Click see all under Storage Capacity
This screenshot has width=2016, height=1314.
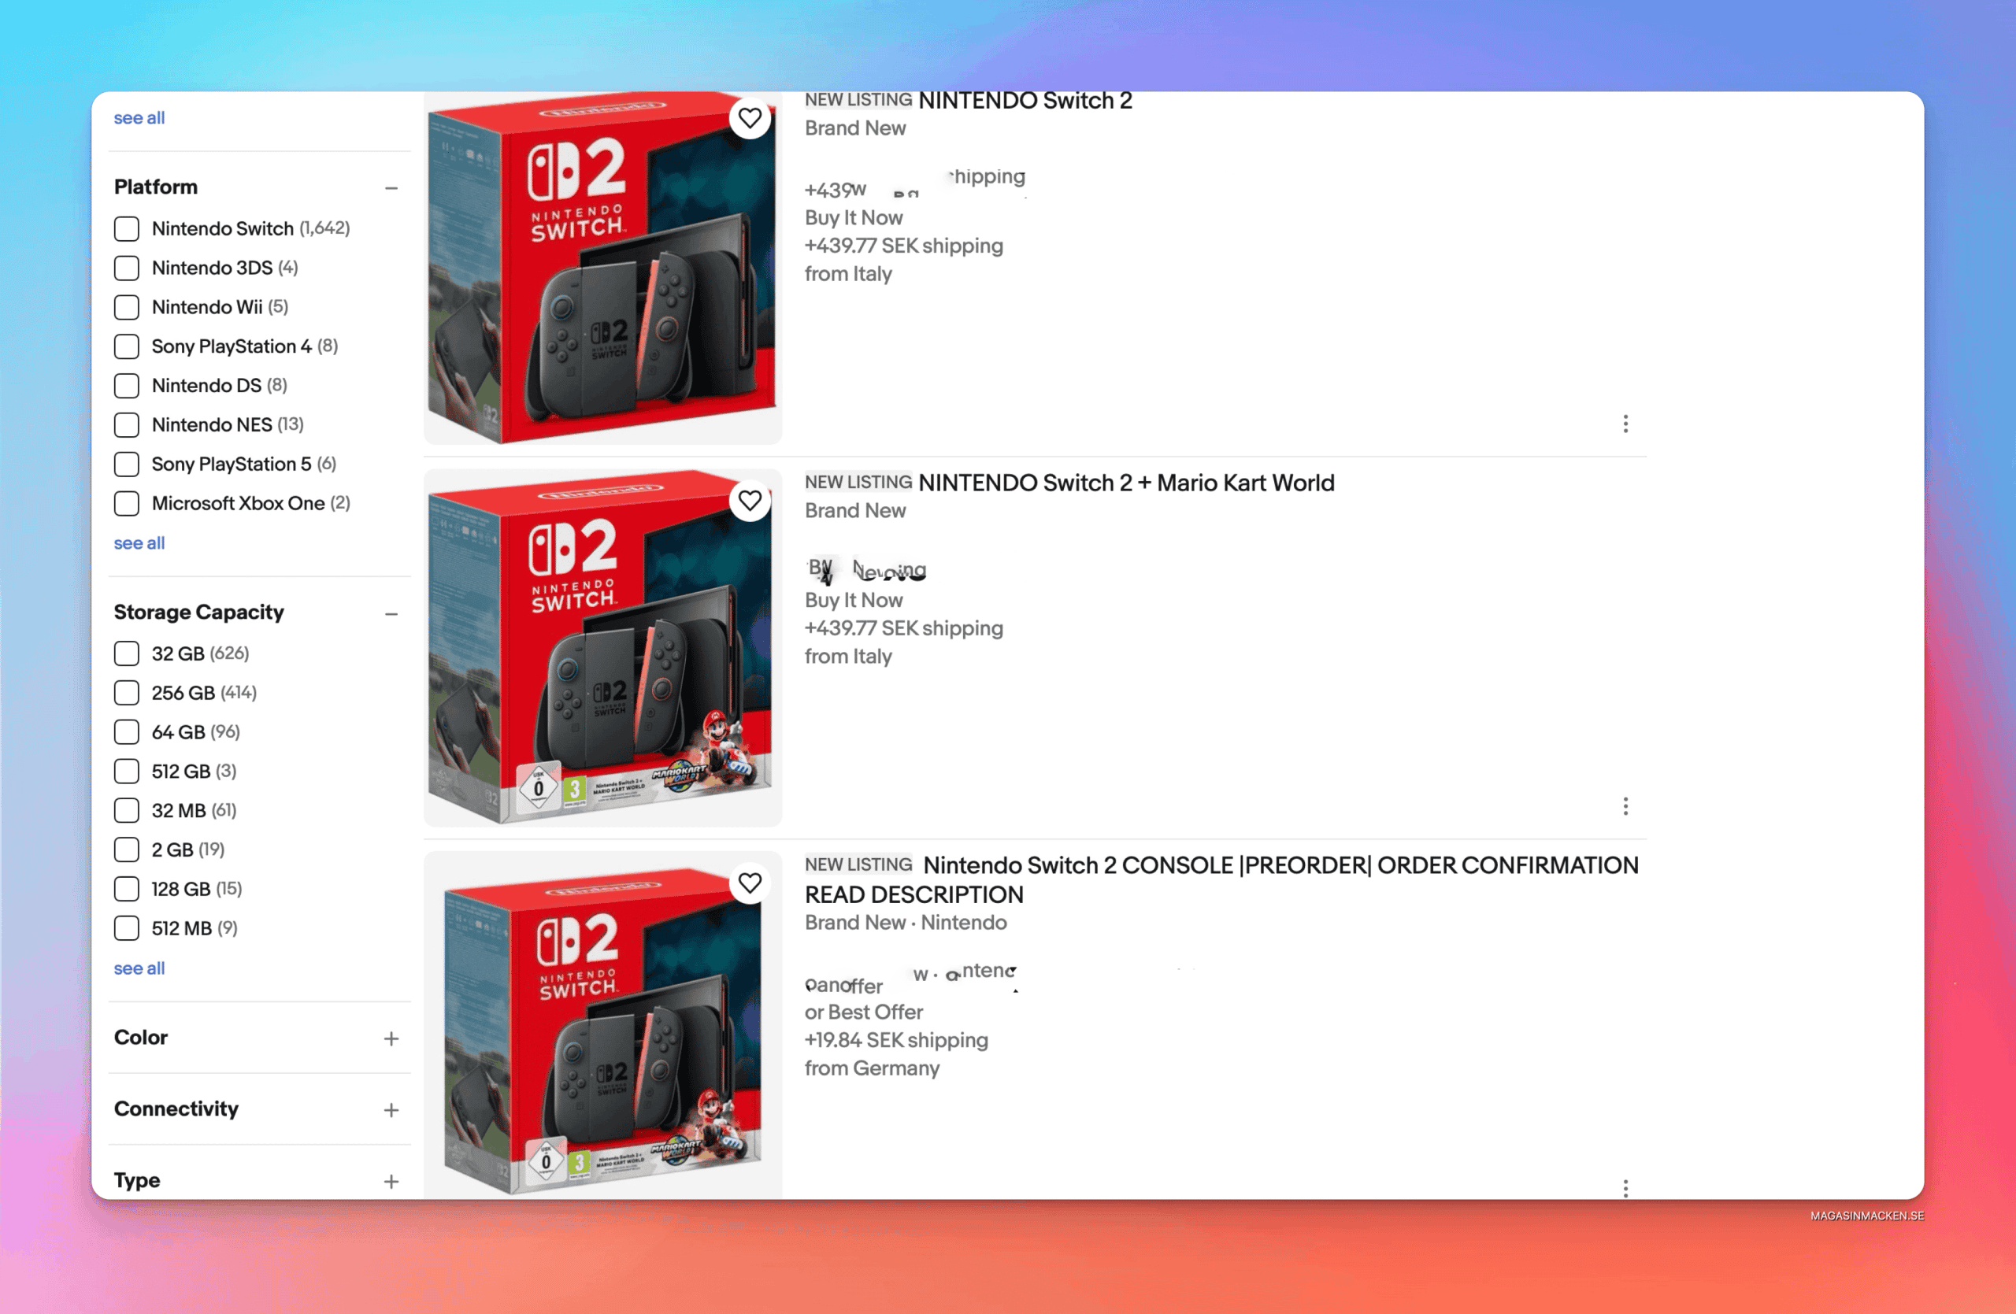pyautogui.click(x=139, y=968)
